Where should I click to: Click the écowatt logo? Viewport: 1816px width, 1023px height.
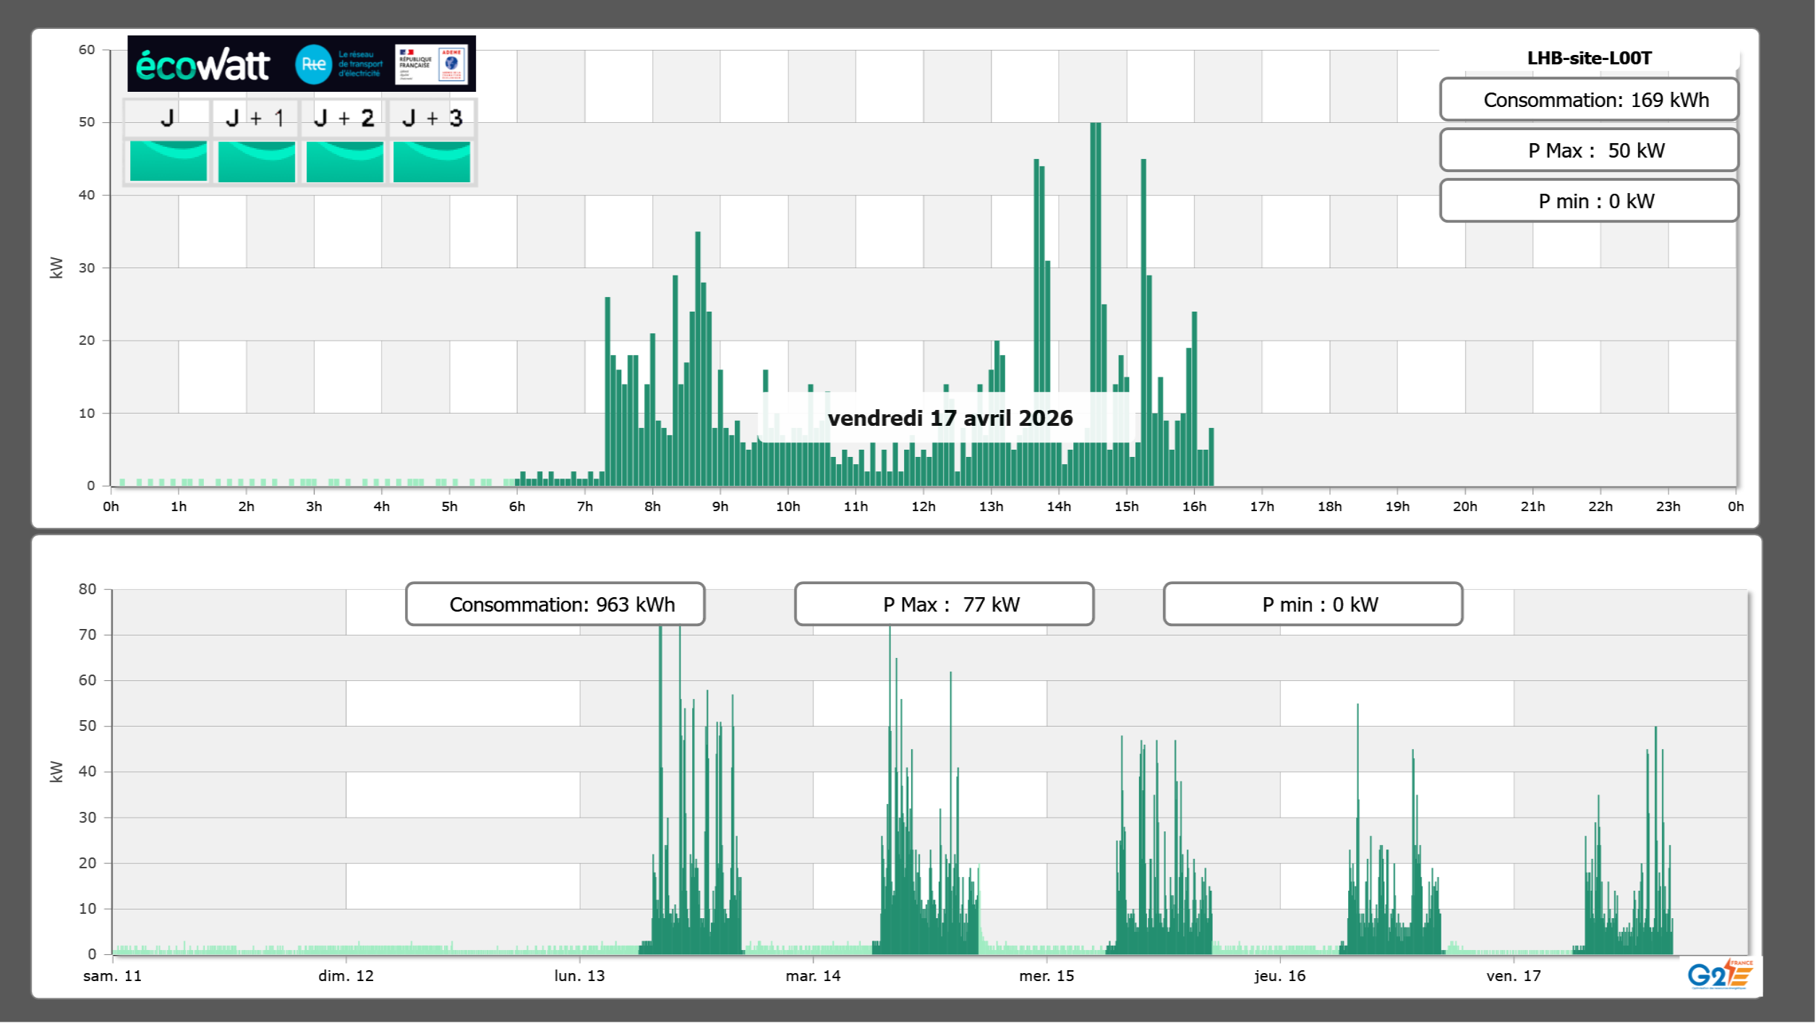pyautogui.click(x=203, y=65)
